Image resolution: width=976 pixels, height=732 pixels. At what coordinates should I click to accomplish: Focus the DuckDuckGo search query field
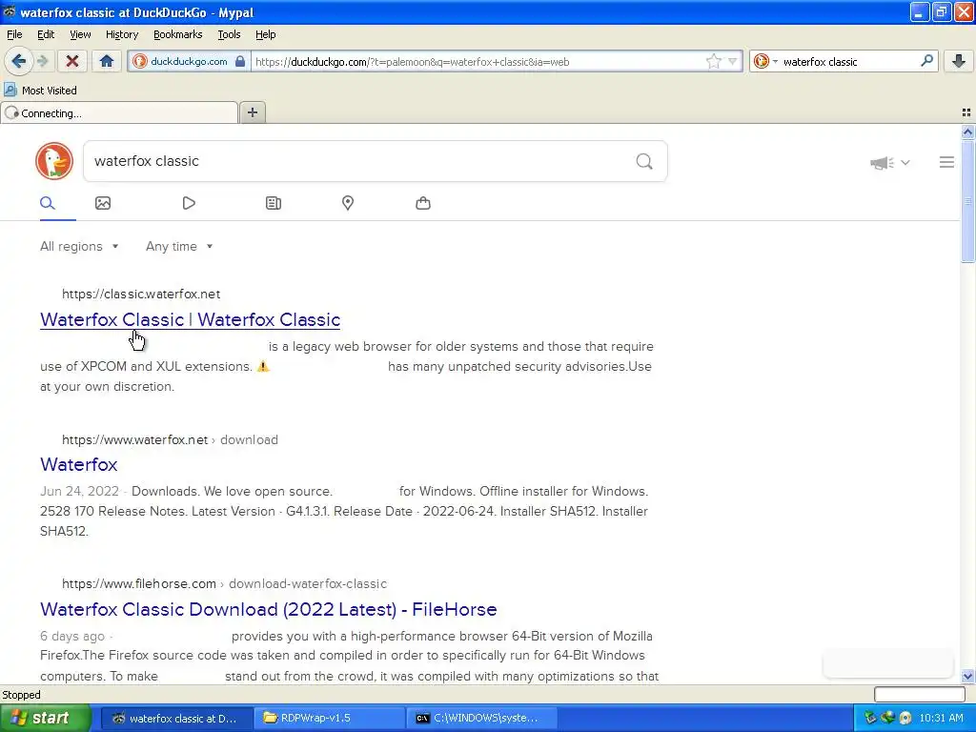[358, 161]
